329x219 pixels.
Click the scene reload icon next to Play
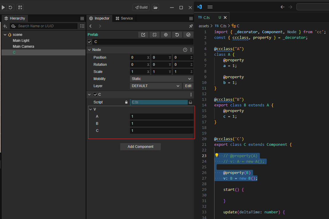pos(10,7)
